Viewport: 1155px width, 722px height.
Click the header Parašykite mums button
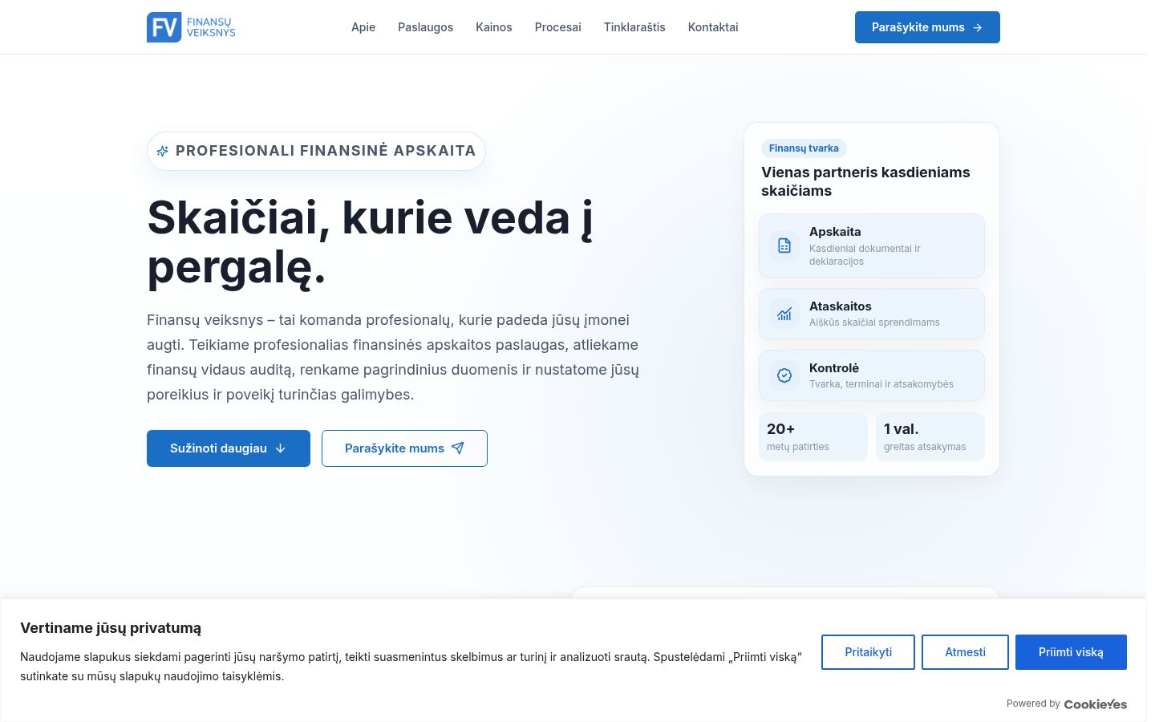tap(927, 27)
